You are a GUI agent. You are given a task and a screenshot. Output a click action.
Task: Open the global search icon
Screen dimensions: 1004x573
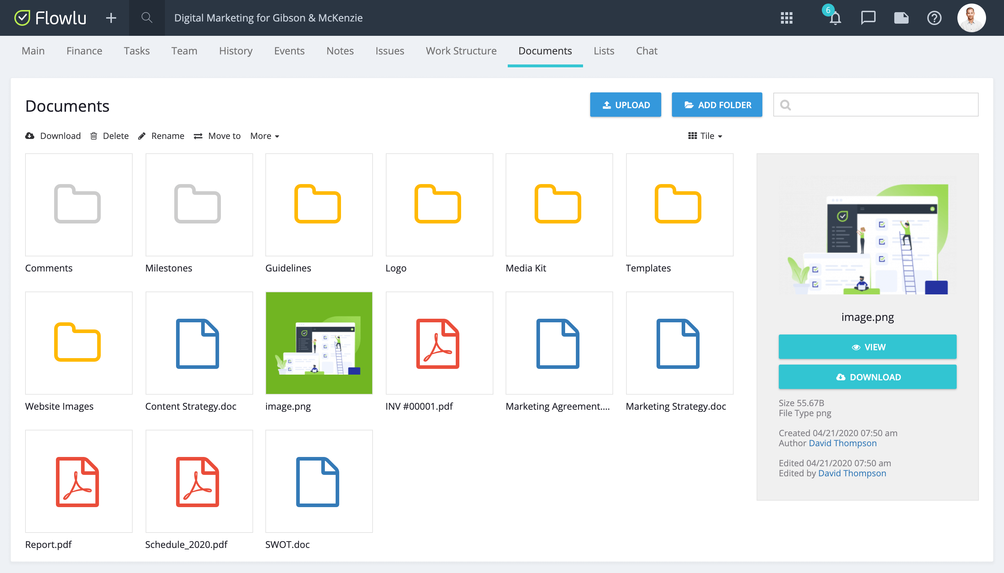[146, 18]
